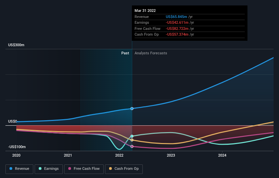Viewport: 279px width, 178px height.
Task: Click the 2022 x-axis label
Action: (x=119, y=156)
